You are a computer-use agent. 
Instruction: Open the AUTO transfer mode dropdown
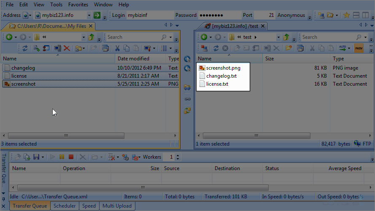point(349,49)
